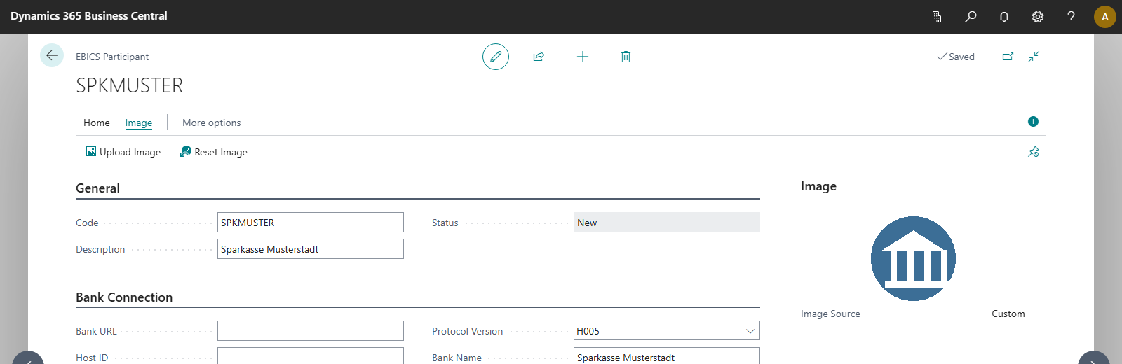Toggle edit mode with the pencil icon
The image size is (1122, 364).
point(496,57)
